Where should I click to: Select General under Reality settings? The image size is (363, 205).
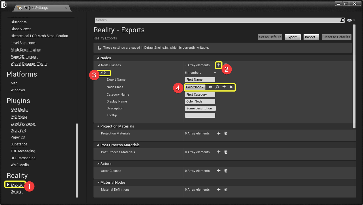coord(16,191)
